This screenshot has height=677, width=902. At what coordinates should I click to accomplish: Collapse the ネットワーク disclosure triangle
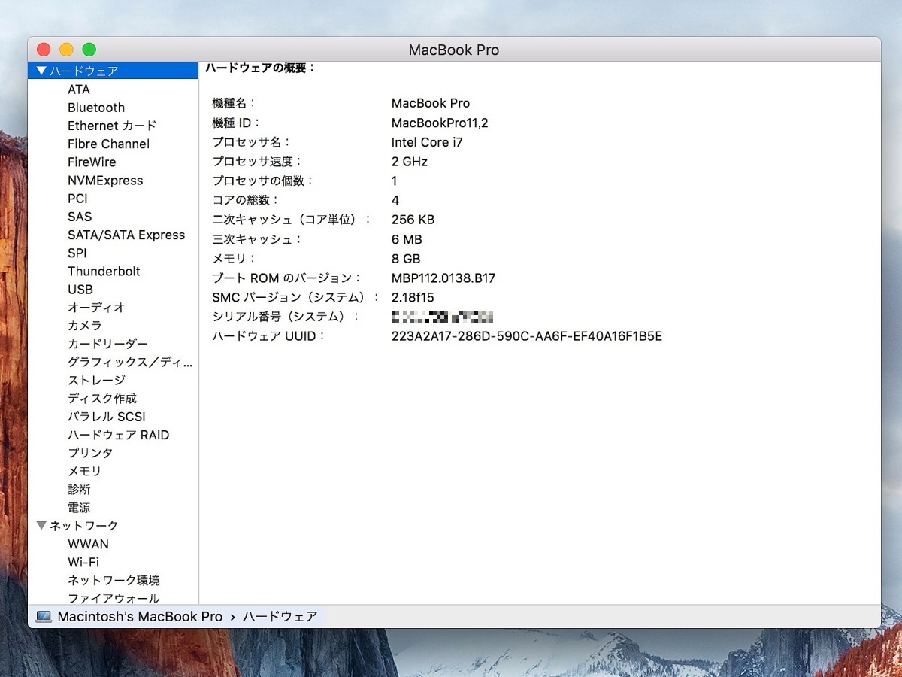pos(41,526)
